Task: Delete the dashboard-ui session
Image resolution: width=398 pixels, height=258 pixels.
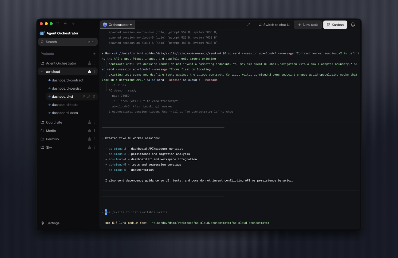Action: point(94,96)
